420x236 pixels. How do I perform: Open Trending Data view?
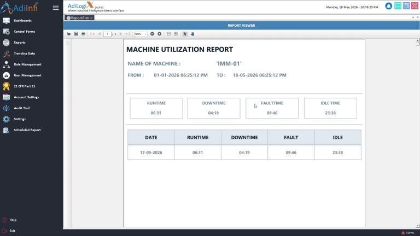(24, 54)
